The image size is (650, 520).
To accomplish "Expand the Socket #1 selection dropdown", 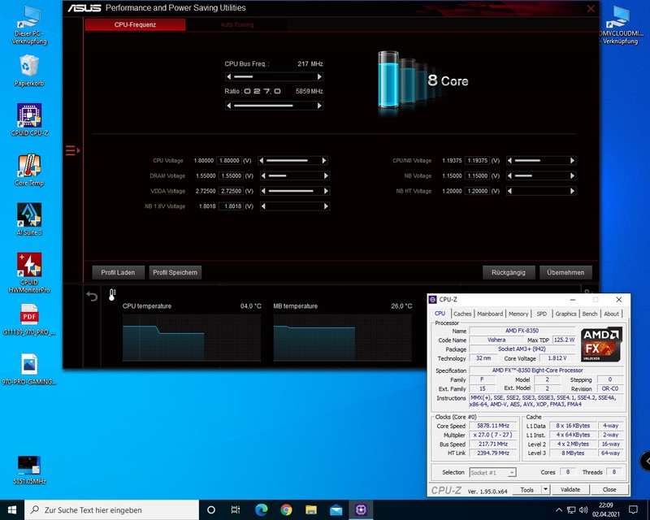I will [x=512, y=472].
